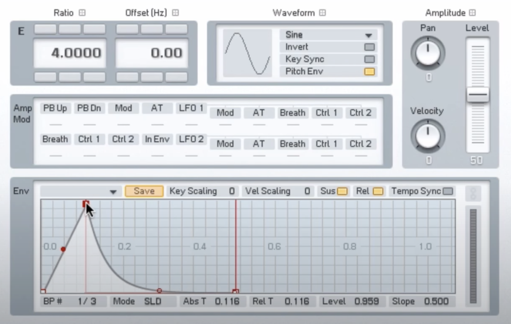Viewport: 511px width, 324px height.
Task: Select the In Env modulation source
Action: [157, 139]
